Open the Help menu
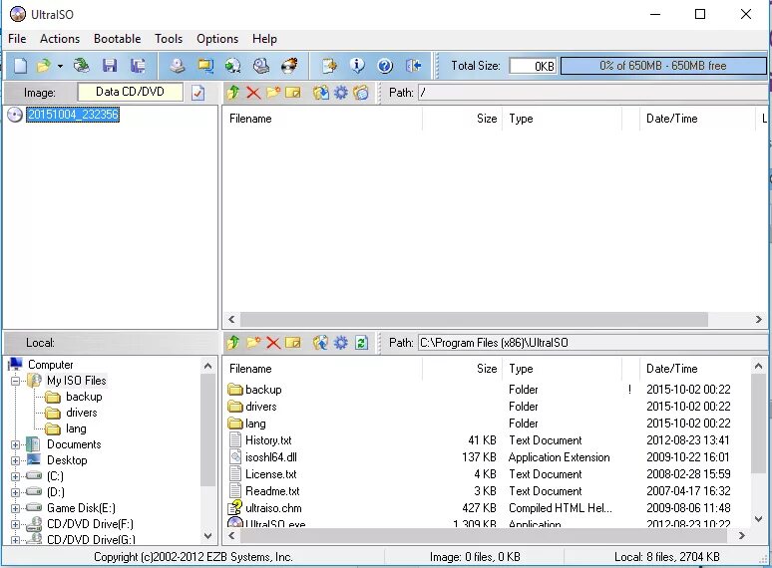772x568 pixels. [264, 38]
